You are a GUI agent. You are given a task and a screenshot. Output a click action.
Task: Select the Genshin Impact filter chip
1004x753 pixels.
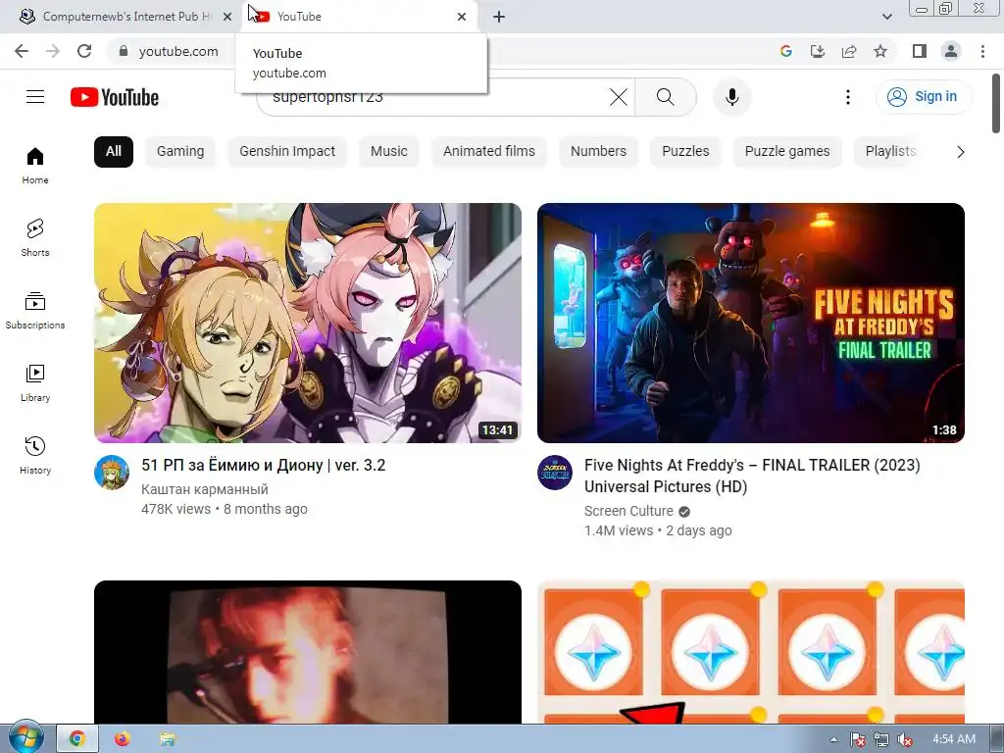click(x=287, y=152)
